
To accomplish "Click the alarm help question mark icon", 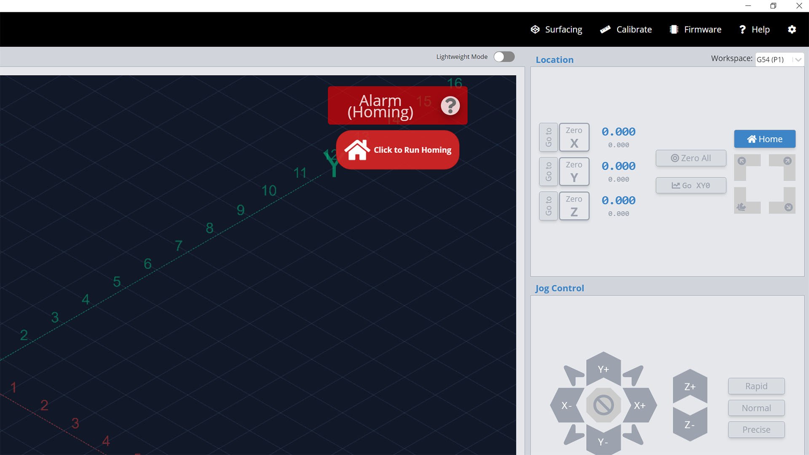I will [x=450, y=106].
